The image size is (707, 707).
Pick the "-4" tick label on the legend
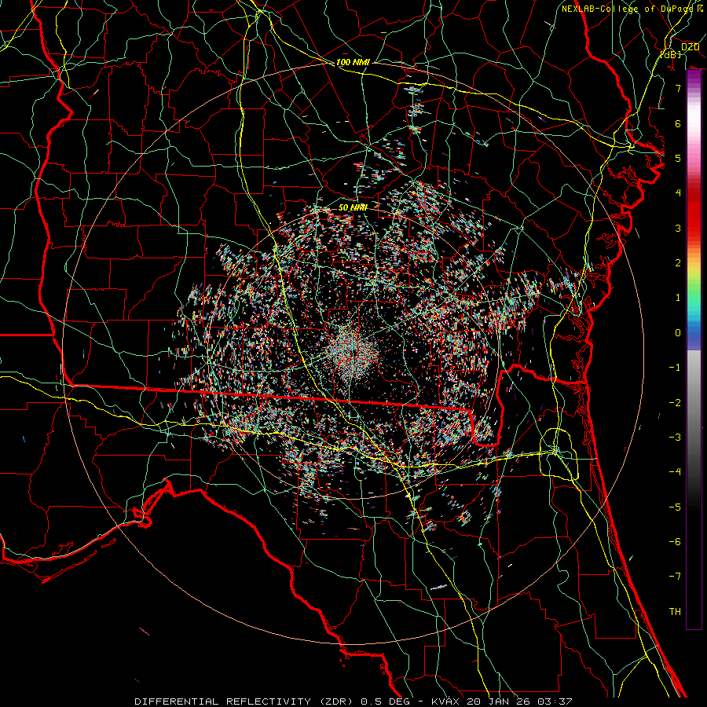pyautogui.click(x=675, y=472)
